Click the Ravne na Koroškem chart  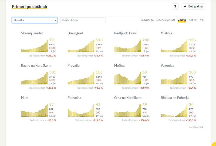34,78
